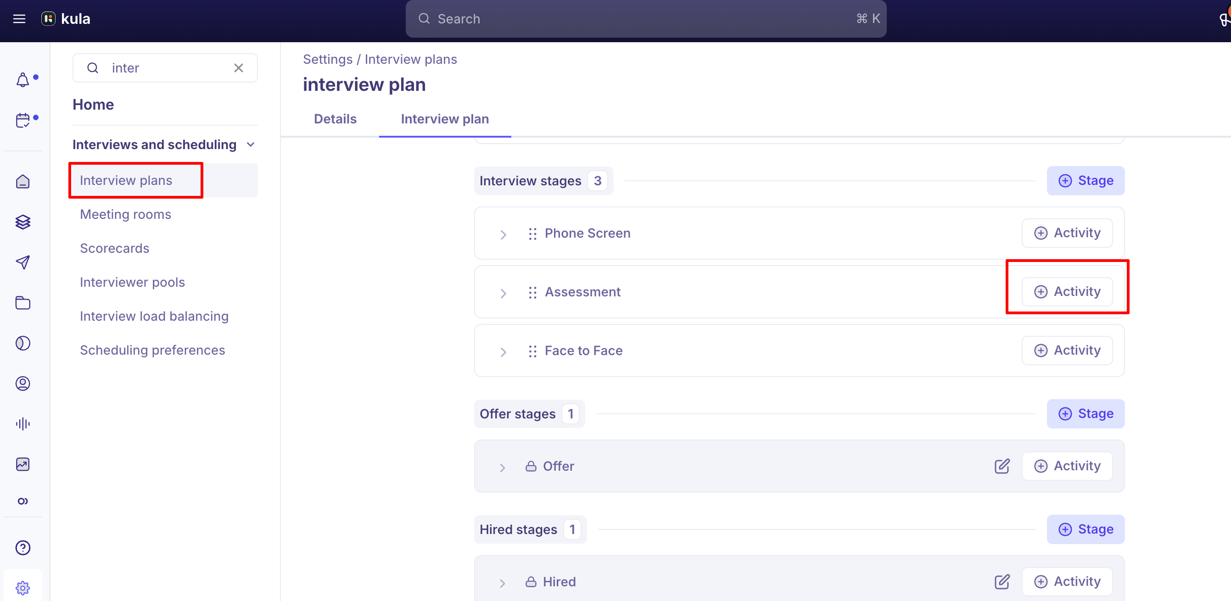Edit the Hired stage pencil icon
The image size is (1231, 601).
point(1002,581)
